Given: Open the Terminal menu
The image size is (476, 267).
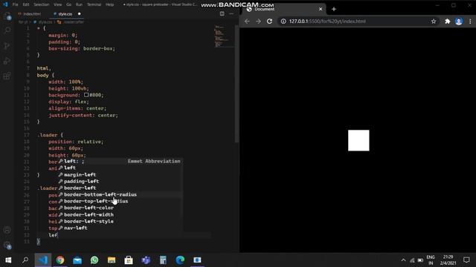Looking at the screenshot, I should click(x=94, y=4).
